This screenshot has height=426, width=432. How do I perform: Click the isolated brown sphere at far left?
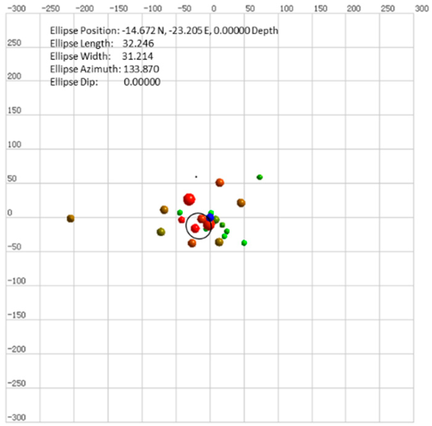[70, 218]
